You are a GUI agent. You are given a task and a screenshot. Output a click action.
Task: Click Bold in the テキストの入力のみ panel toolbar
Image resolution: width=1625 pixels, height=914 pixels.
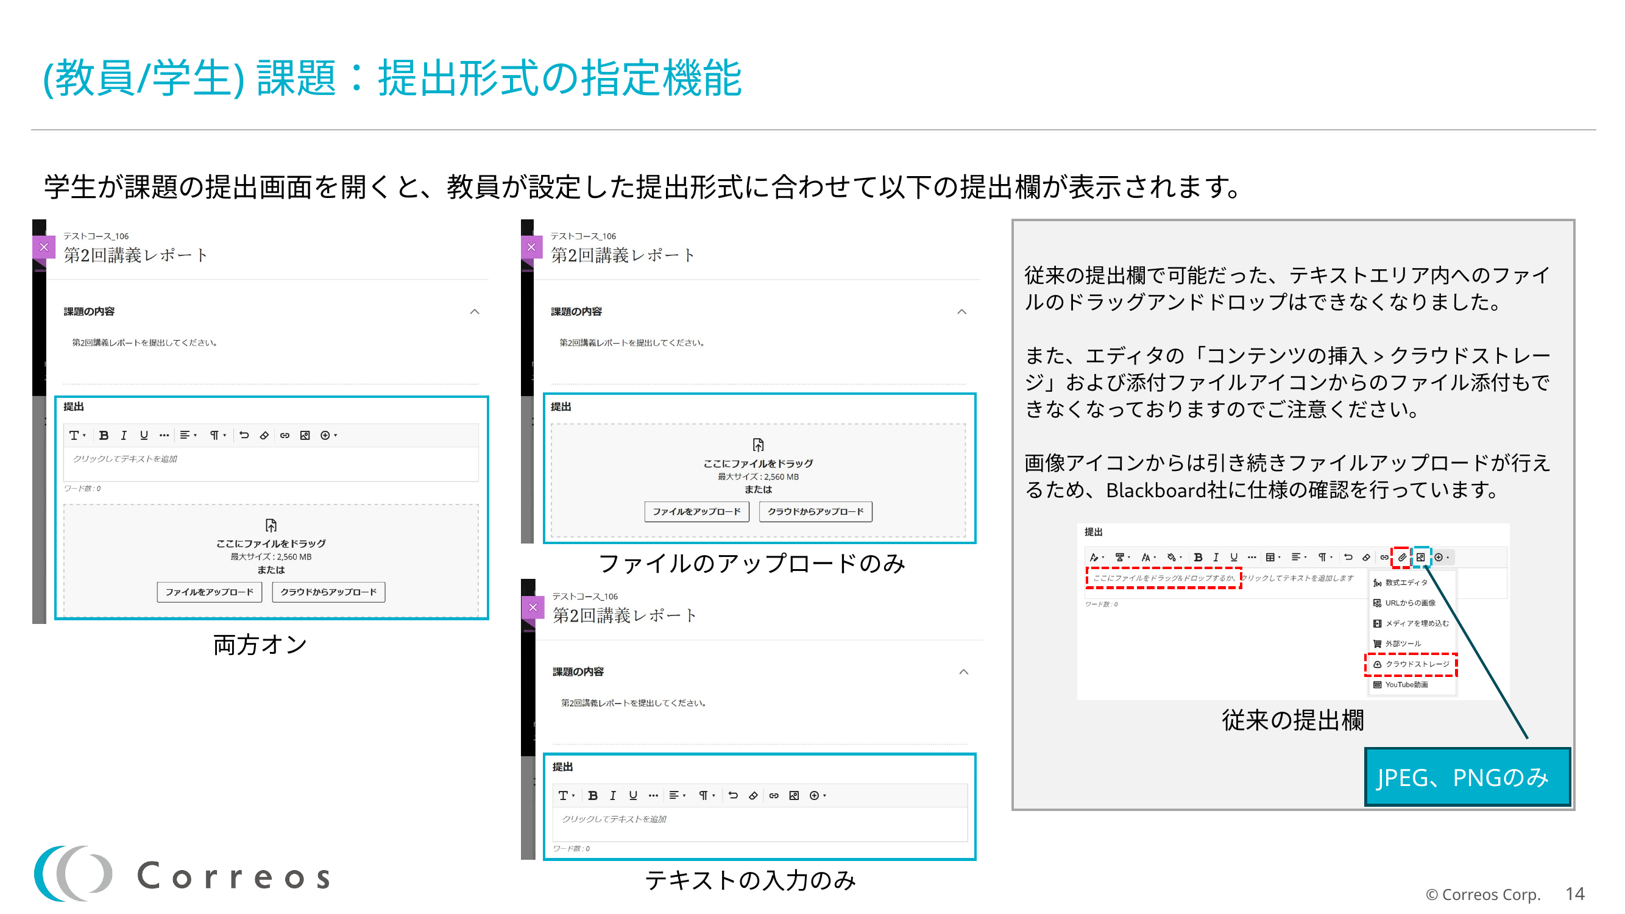click(593, 795)
